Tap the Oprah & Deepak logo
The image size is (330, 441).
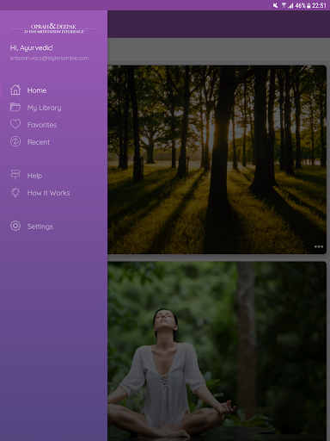(53, 28)
